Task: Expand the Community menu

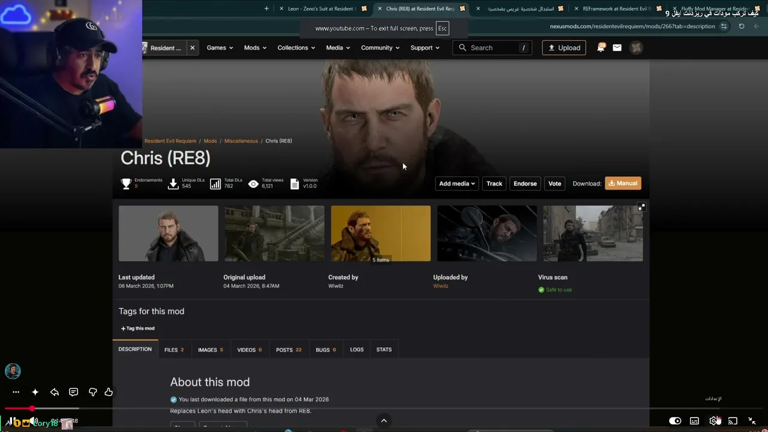Action: click(380, 48)
